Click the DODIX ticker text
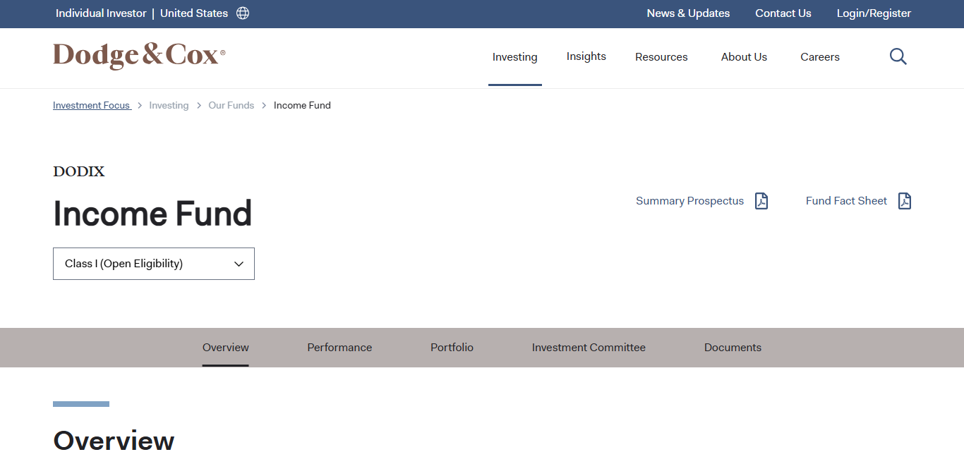Image resolution: width=964 pixels, height=452 pixels. point(79,171)
